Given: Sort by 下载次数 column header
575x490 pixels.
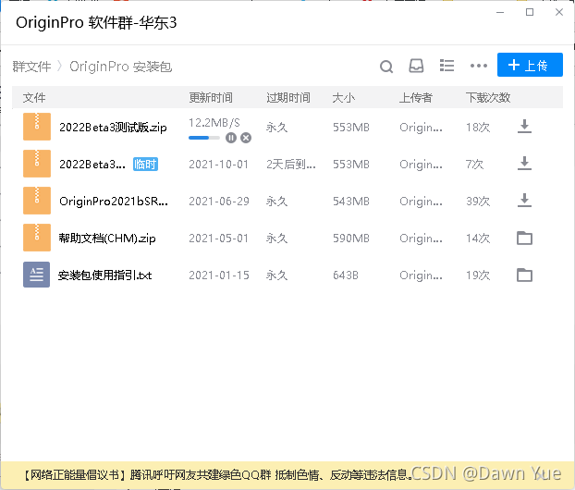Looking at the screenshot, I should click(x=488, y=98).
